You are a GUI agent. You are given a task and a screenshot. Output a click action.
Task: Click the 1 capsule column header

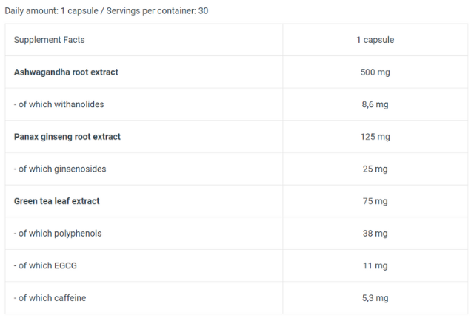[375, 40]
